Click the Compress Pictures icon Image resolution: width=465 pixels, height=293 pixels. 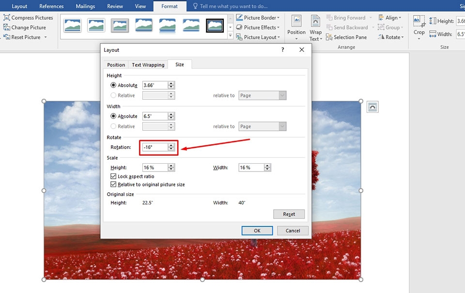click(x=6, y=17)
